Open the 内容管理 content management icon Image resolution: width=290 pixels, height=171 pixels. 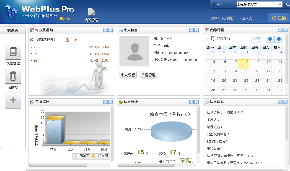(x=91, y=14)
